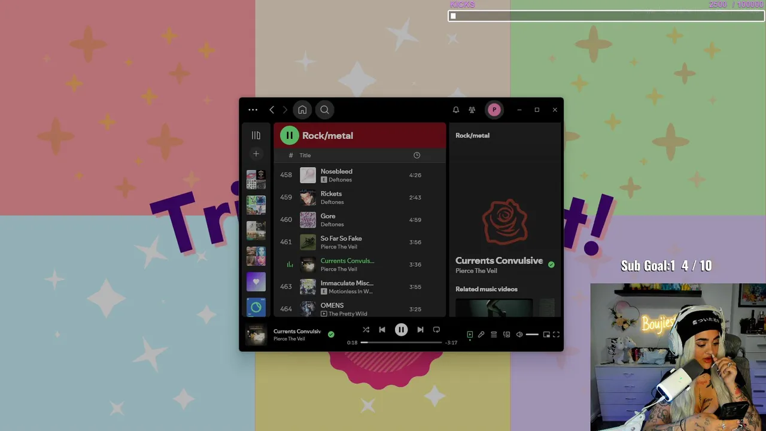The height and width of the screenshot is (431, 766).
Task: Click the bottom-bar album cover thumbnail
Action: pos(256,335)
